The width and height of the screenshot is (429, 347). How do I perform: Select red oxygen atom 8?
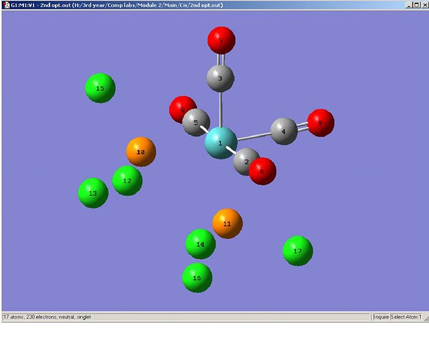coord(321,123)
